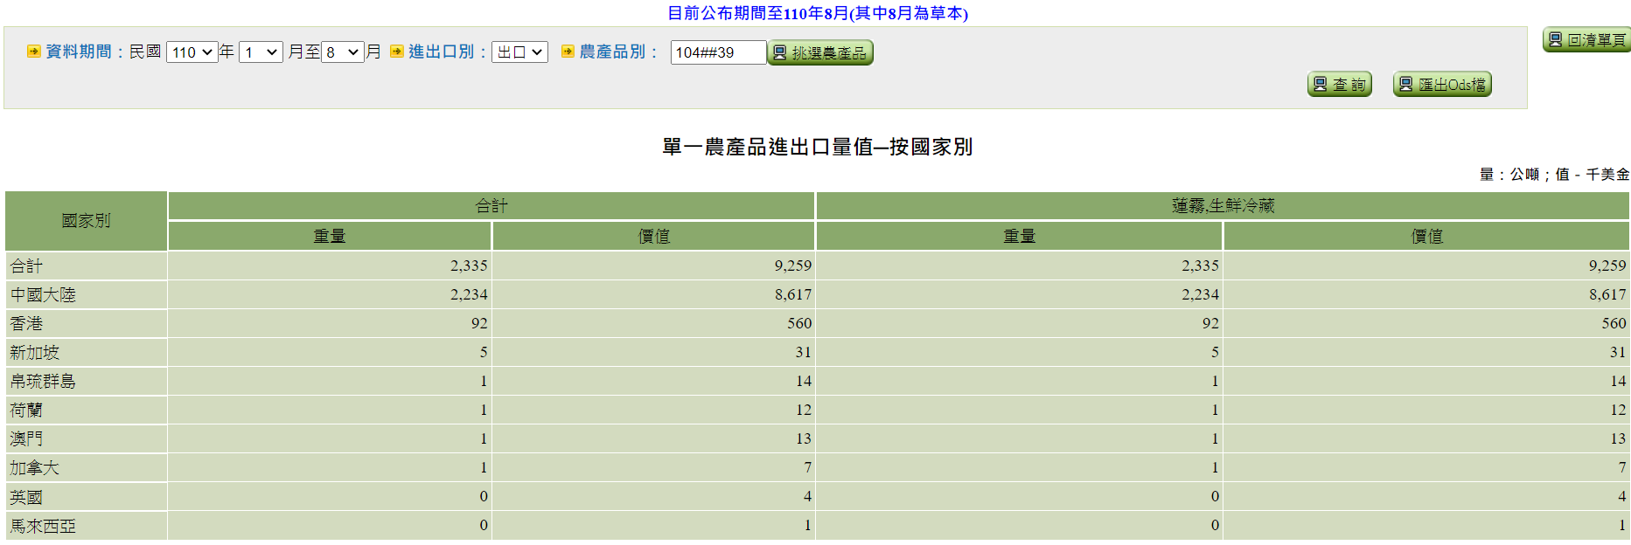The width and height of the screenshot is (1631, 545).
Task: Open the 民國 year dropdown showing 110
Action: coord(192,52)
